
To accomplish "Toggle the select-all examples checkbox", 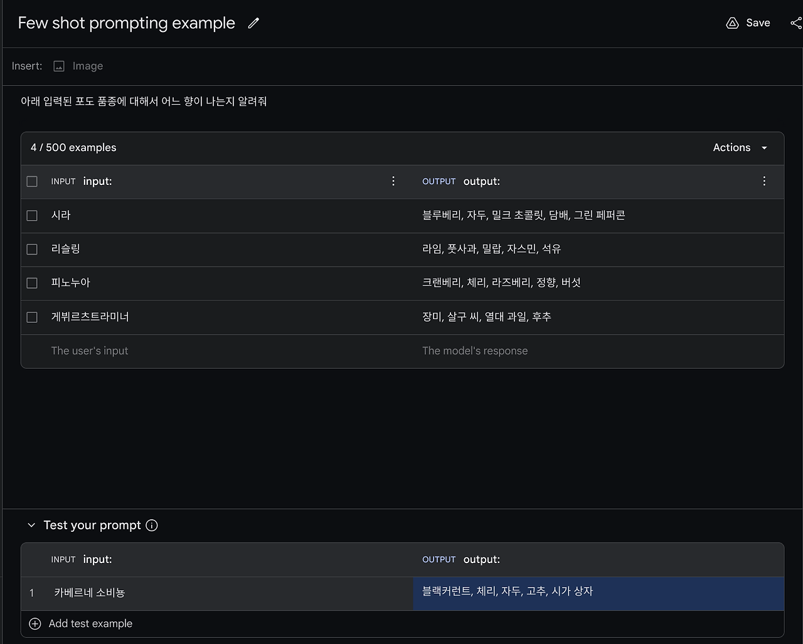I will (x=32, y=182).
